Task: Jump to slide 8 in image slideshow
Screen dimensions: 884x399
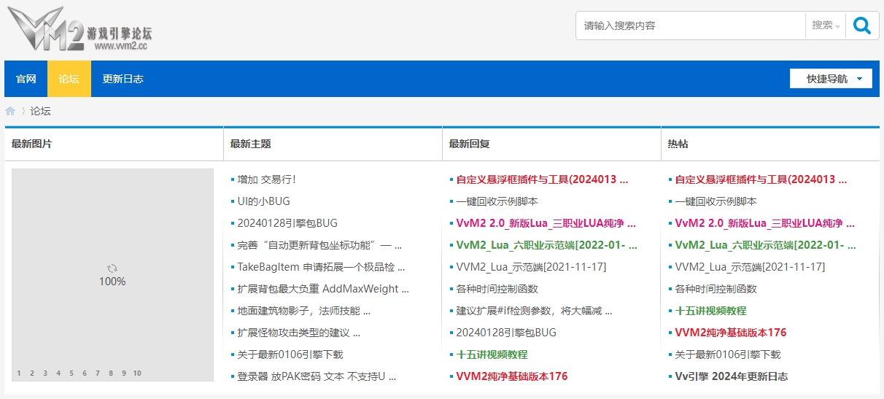Action: pyautogui.click(x=111, y=373)
